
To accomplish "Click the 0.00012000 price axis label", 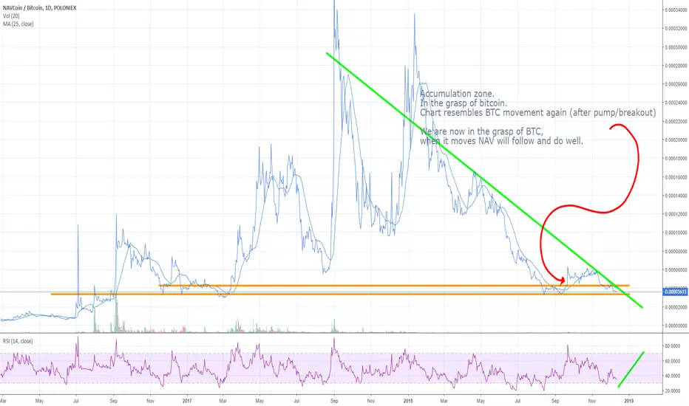I will [x=676, y=214].
